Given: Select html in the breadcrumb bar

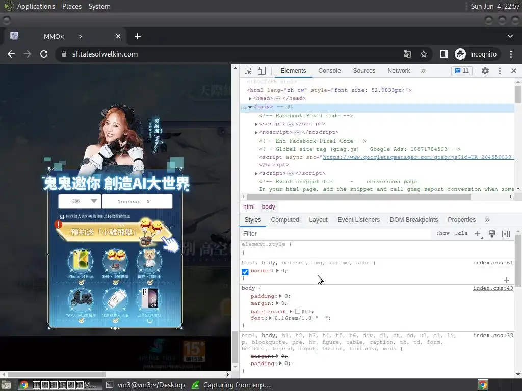Looking at the screenshot, I should click(x=249, y=207).
